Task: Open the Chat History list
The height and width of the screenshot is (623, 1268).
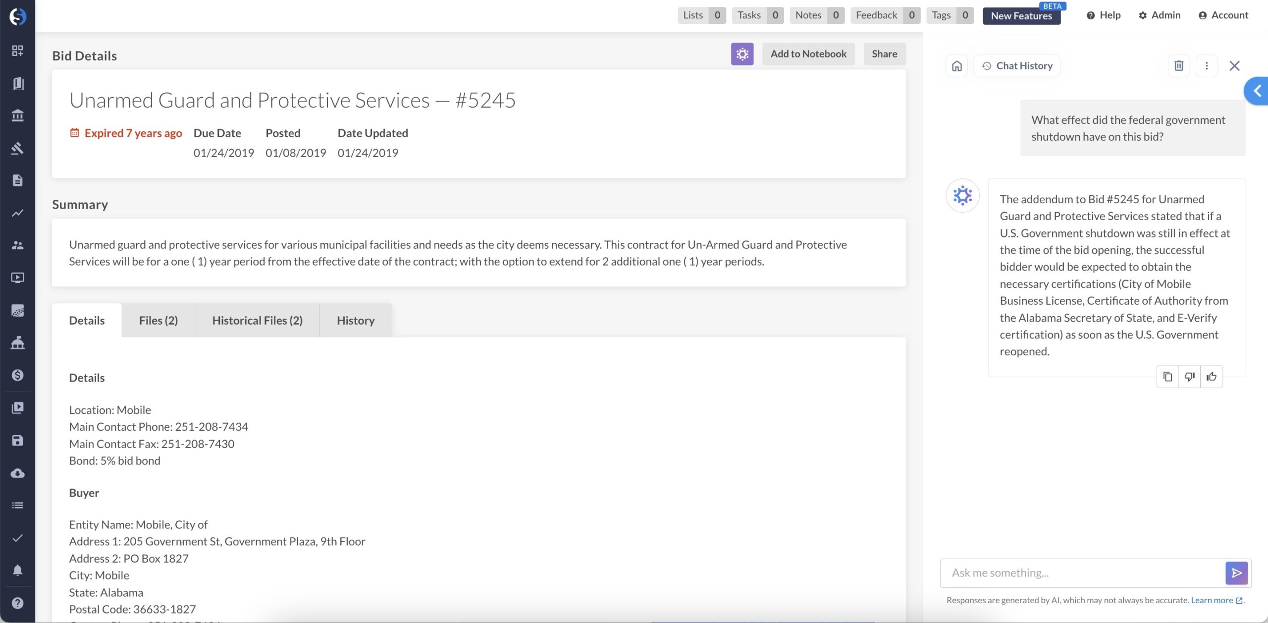Action: 1017,66
